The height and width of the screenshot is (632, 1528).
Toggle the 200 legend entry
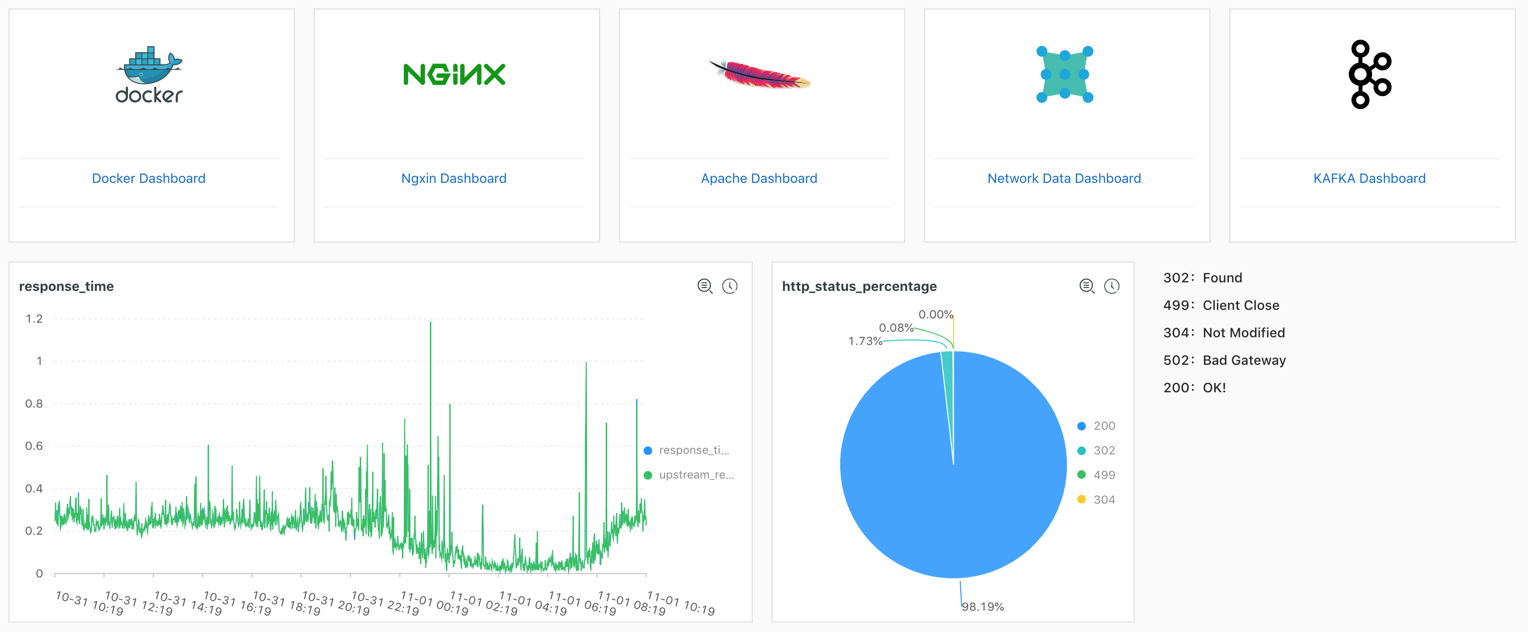click(1096, 426)
